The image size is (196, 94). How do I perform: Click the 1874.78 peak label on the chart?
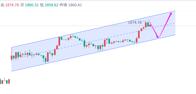tap(135, 22)
